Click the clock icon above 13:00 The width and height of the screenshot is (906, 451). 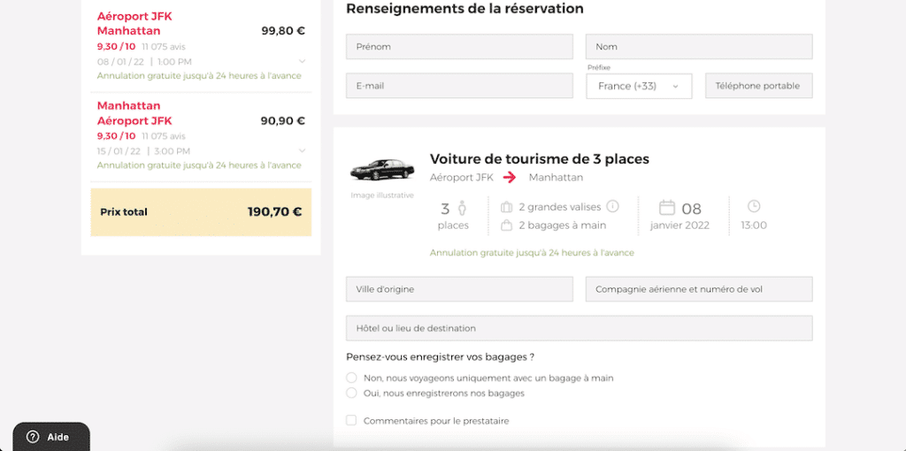pyautogui.click(x=754, y=206)
